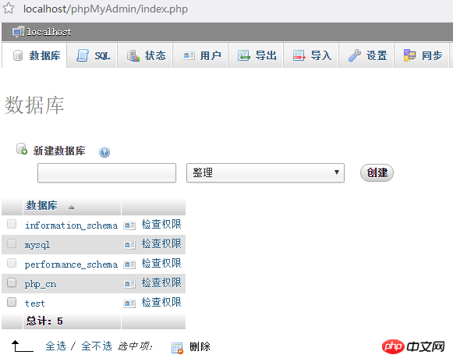Image resolution: width=453 pixels, height=362 pixels.
Task: Click the 创建 button
Action: click(377, 172)
